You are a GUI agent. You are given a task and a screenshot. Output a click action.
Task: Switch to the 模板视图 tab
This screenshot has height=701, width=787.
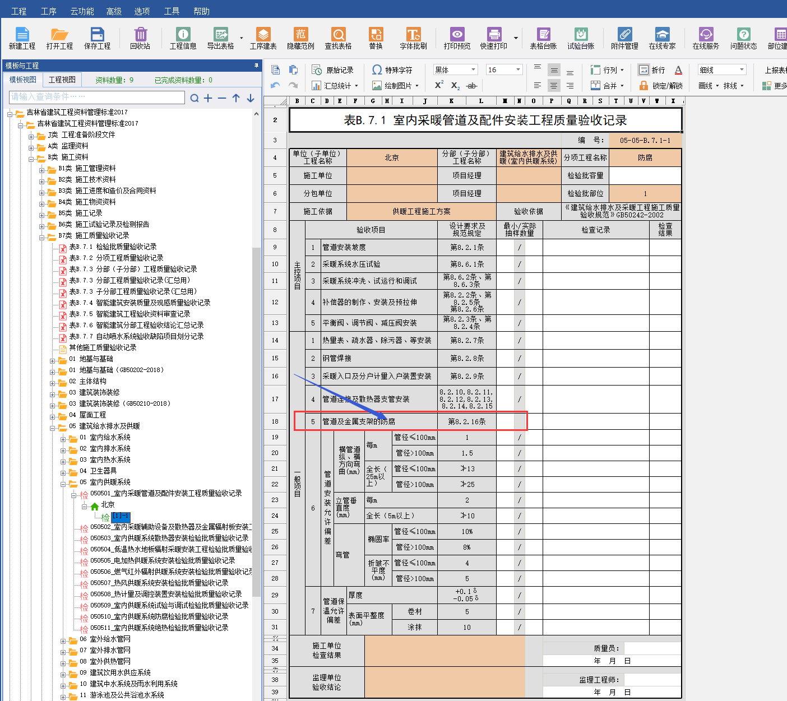tap(23, 80)
